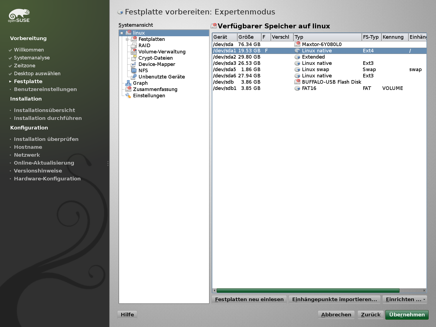Screen dimensions: 436x327
Task: Select the /dev/sdb1 FAT partition row
Action: [x=319, y=88]
